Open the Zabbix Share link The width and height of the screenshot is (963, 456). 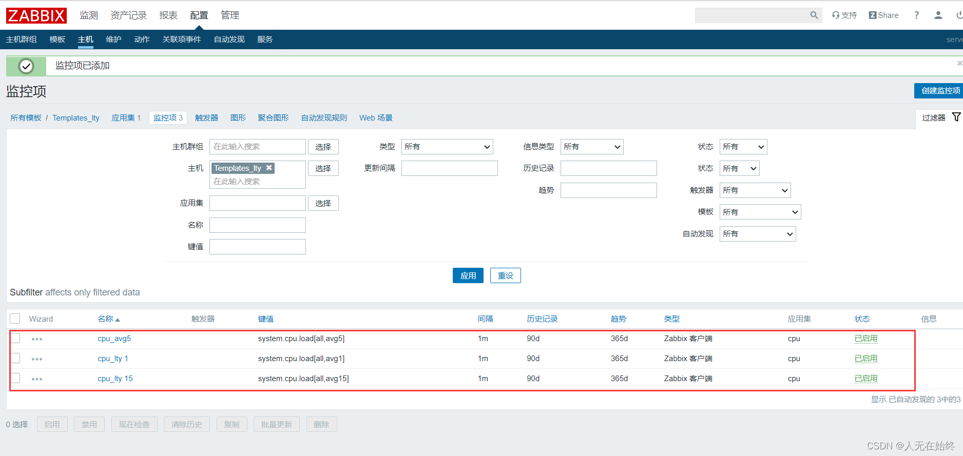(x=883, y=15)
